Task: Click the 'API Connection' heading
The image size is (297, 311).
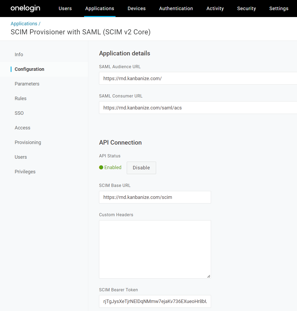Action: point(120,142)
